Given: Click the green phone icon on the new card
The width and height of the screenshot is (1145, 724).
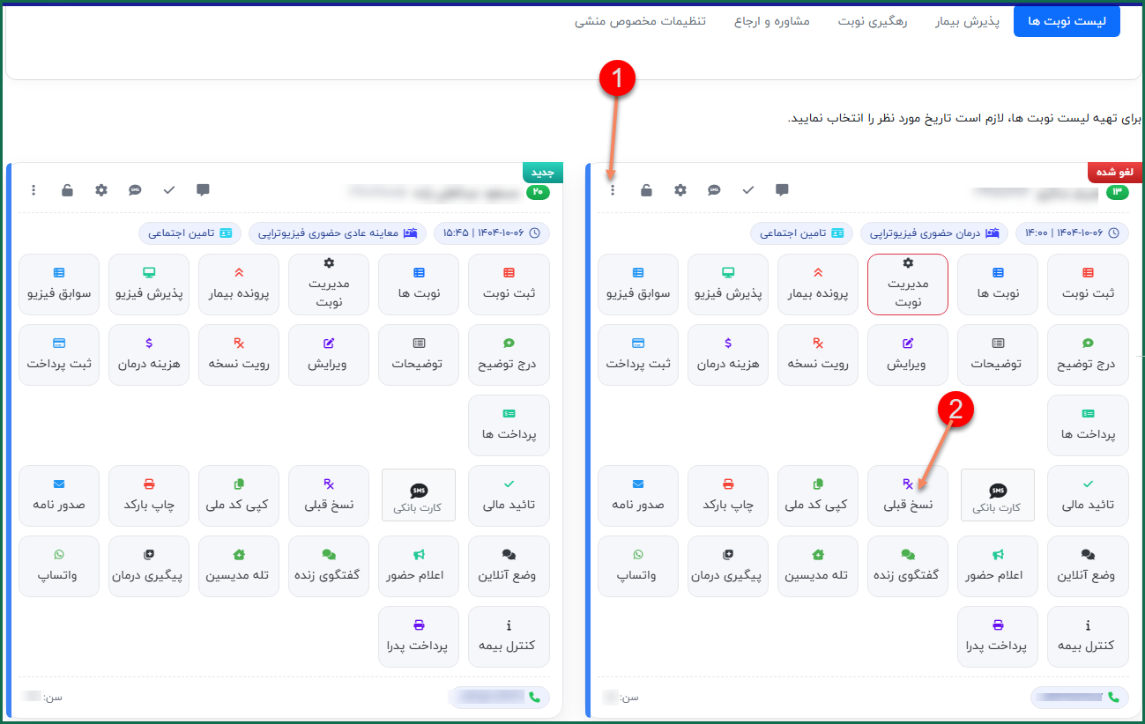Looking at the screenshot, I should pos(534,697).
